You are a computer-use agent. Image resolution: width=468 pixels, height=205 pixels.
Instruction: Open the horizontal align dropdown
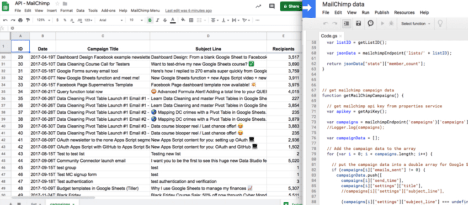pyautogui.click(x=214, y=20)
